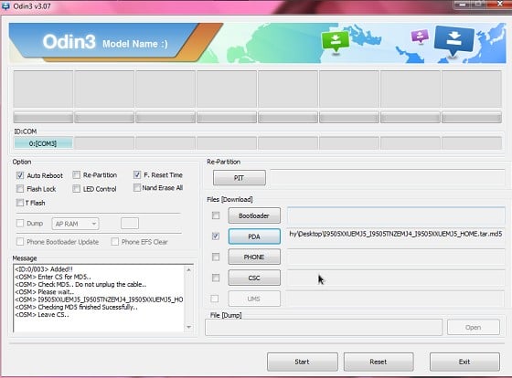Open the AP RAM dropdown
Screen dimensions: 512x378
click(75, 224)
